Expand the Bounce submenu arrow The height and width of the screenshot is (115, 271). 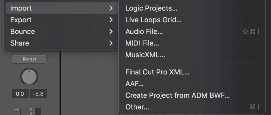click(111, 32)
